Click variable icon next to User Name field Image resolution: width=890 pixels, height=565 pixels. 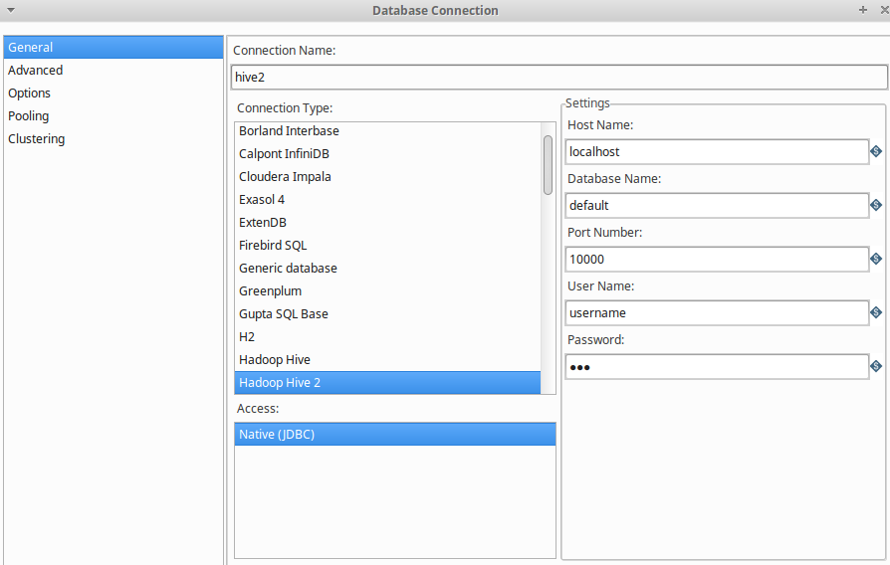pyautogui.click(x=876, y=312)
